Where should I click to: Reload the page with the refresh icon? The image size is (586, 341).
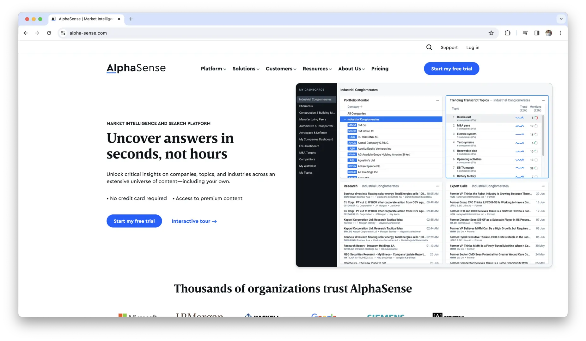coord(49,33)
